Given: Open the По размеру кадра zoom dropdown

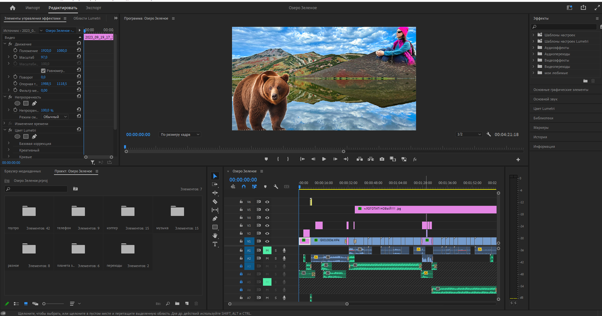Looking at the screenshot, I should point(180,134).
